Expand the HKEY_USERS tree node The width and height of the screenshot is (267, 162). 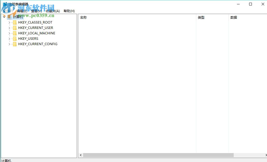[x=9, y=39]
